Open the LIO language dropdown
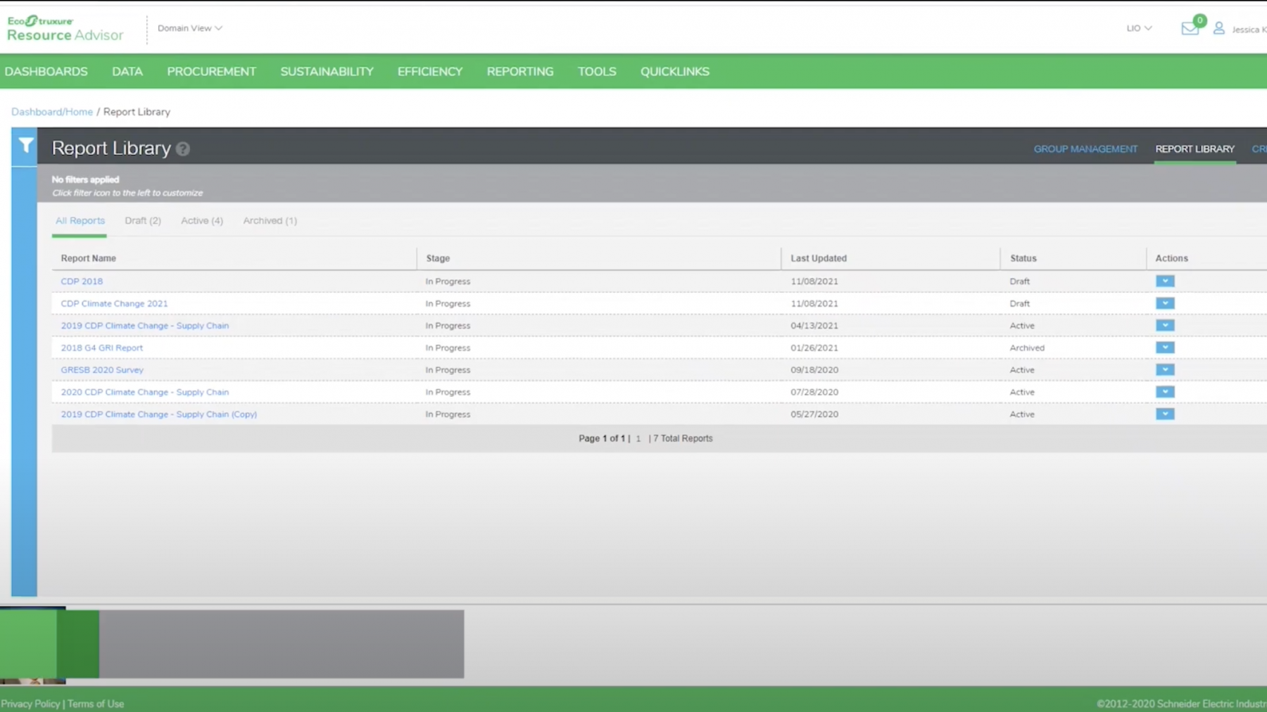Screen dimensions: 1267x712 tap(1138, 28)
